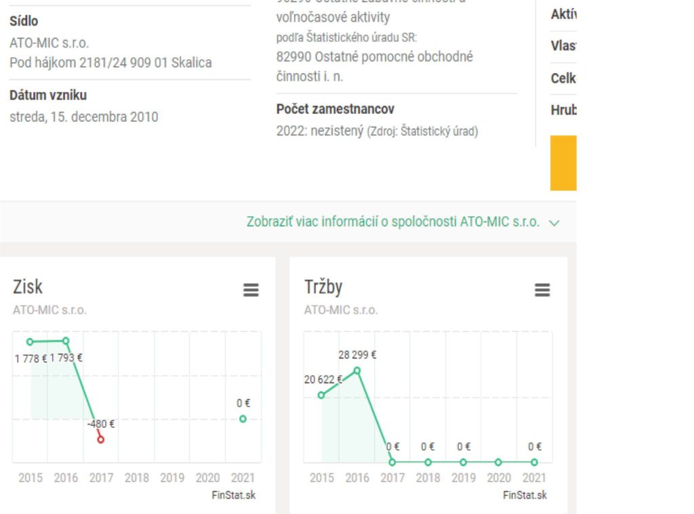Click the 2019 axis label on Tržby chart
This screenshot has width=694, height=514.
[464, 477]
